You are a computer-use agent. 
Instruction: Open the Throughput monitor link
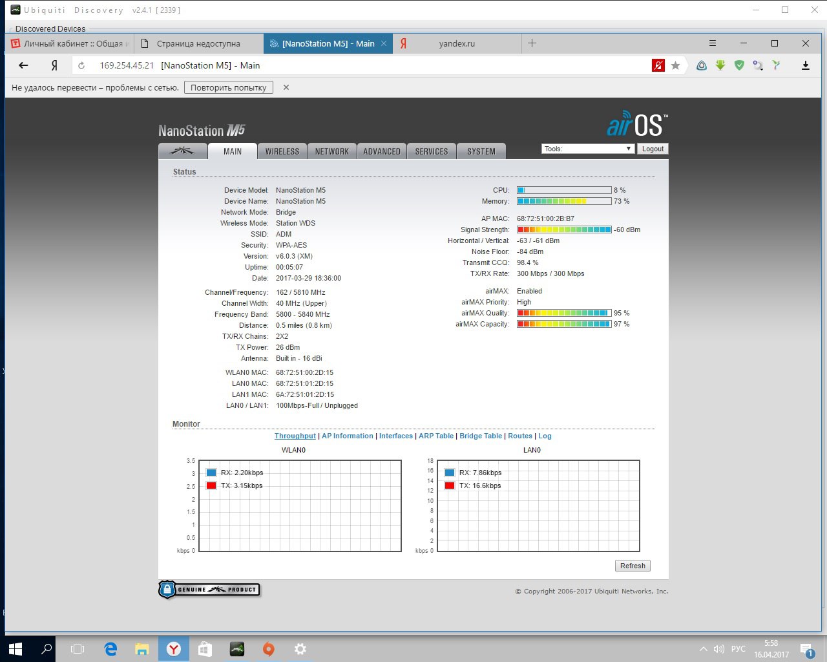click(295, 436)
